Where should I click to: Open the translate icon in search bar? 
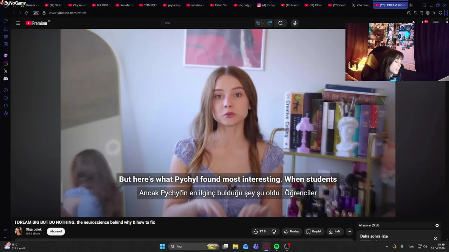pyautogui.click(x=258, y=23)
